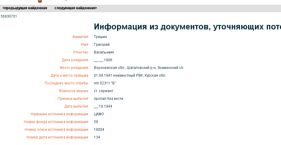Screen dimensions: 281x145
Task: Click the "Дата и место призыва" label
Action: 69,75
